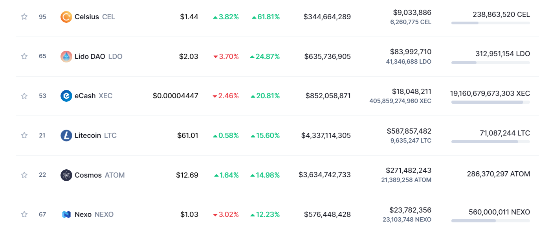Click the Nexo logo icon
Viewport: 539px width, 231px height.
(x=66, y=214)
